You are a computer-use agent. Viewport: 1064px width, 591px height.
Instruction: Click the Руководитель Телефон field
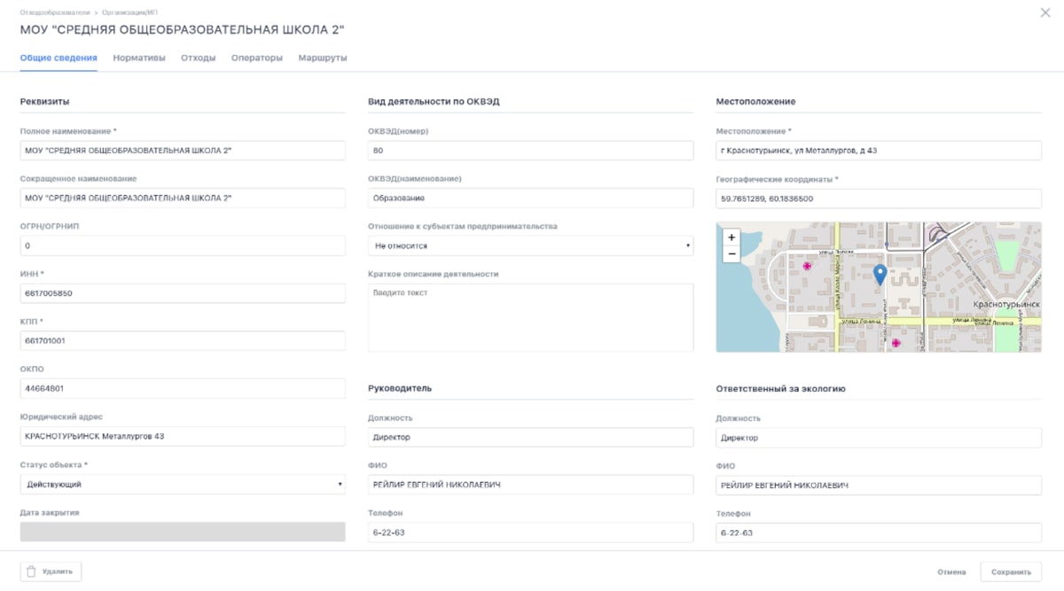click(x=530, y=533)
